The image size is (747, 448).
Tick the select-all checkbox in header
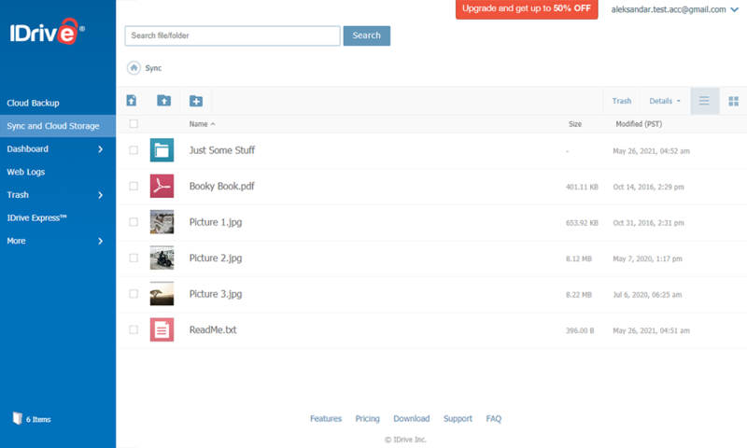click(x=134, y=123)
